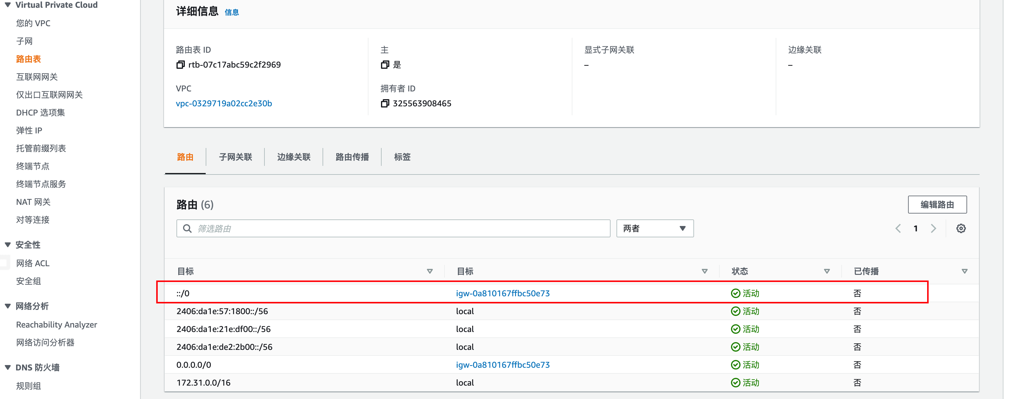Go to next page of routes

coord(933,229)
